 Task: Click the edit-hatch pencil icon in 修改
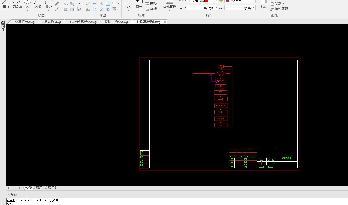[114, 9]
